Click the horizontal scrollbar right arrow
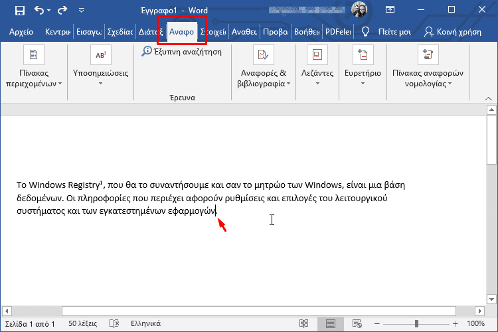Image resolution: width=498 pixels, height=332 pixels. coord(479,311)
